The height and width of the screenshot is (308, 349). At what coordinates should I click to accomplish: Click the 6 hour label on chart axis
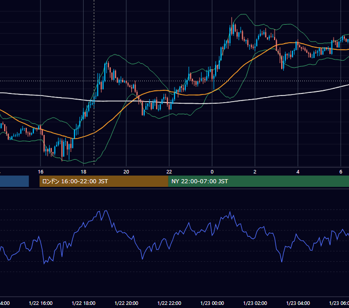click(341, 172)
